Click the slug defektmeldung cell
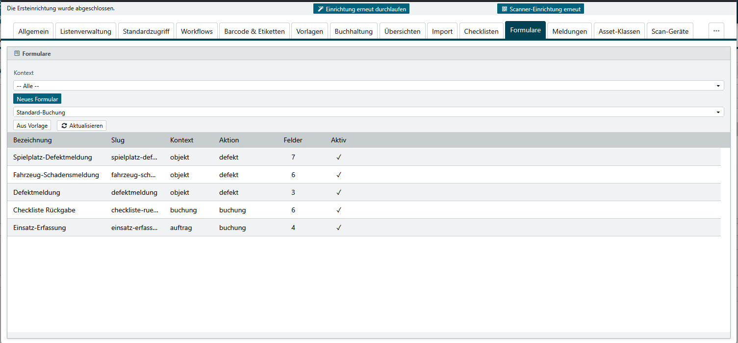This screenshot has width=738, height=343. [134, 192]
